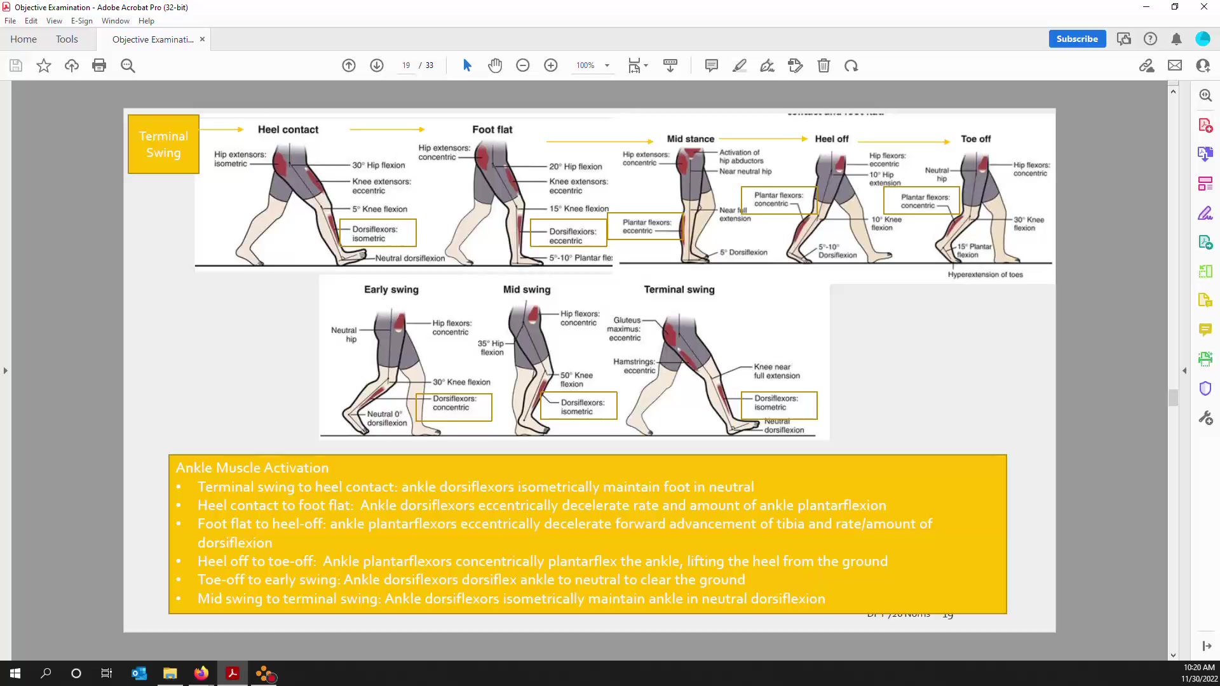
Task: Print the document
Action: coord(99,65)
